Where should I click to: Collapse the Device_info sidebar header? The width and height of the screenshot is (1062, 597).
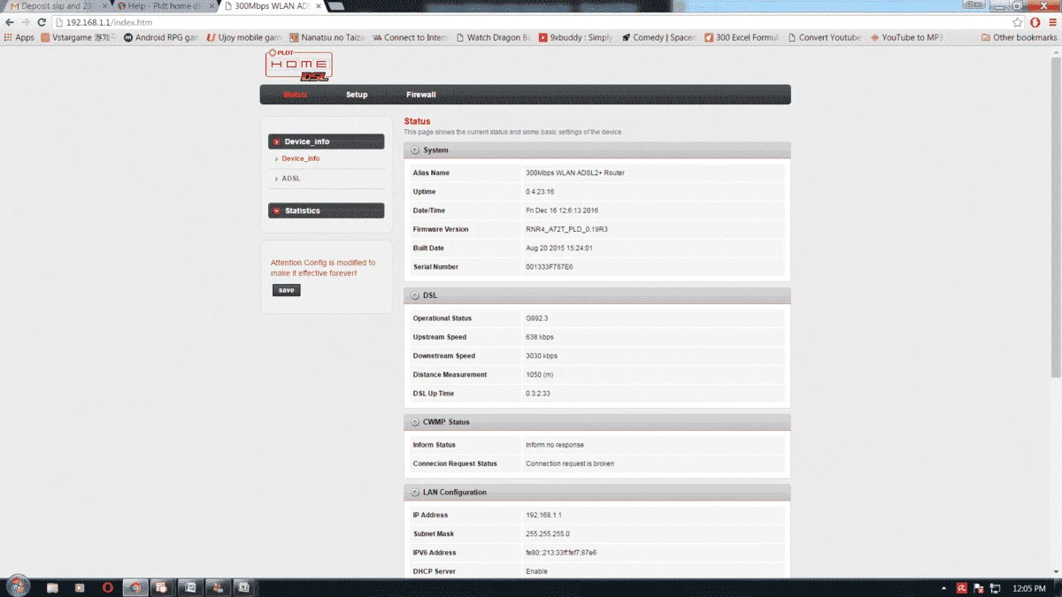point(327,142)
